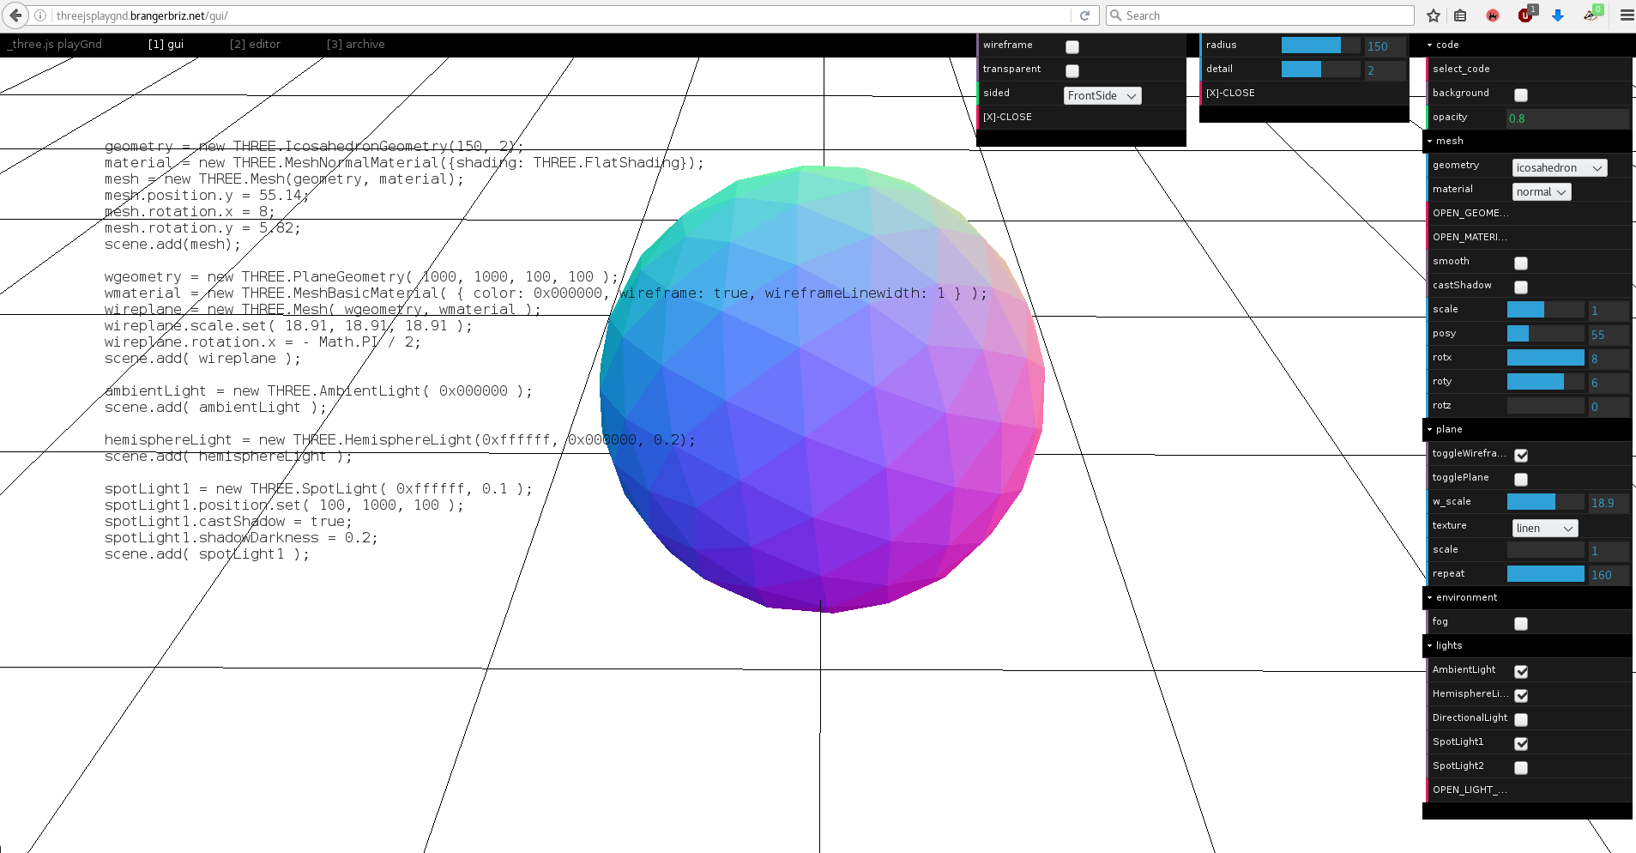This screenshot has width=1636, height=853.
Task: Open downloads with the blue arrow icon
Action: pos(1558,15)
